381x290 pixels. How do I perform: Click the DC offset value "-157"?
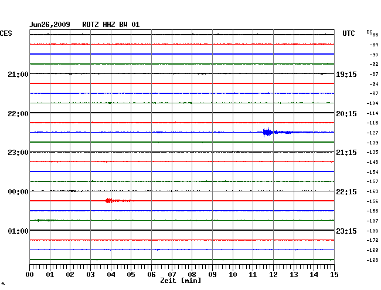click(x=372, y=181)
